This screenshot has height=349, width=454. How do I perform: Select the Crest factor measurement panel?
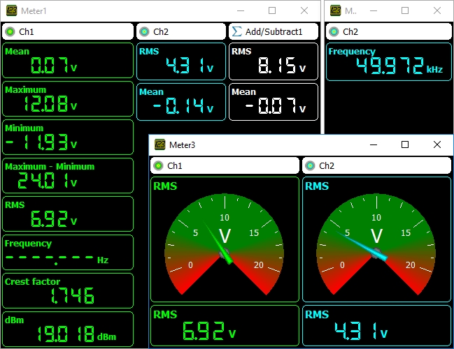coord(67,290)
